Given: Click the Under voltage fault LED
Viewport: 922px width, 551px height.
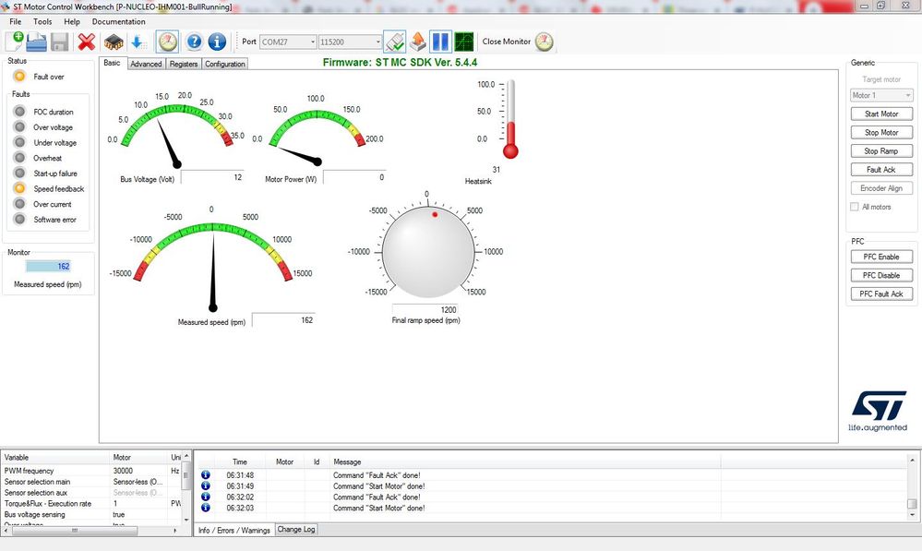Looking at the screenshot, I should coord(19,142).
